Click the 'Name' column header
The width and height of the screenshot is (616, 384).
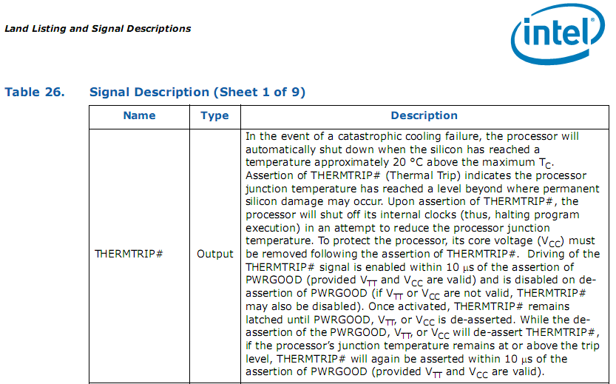(139, 115)
